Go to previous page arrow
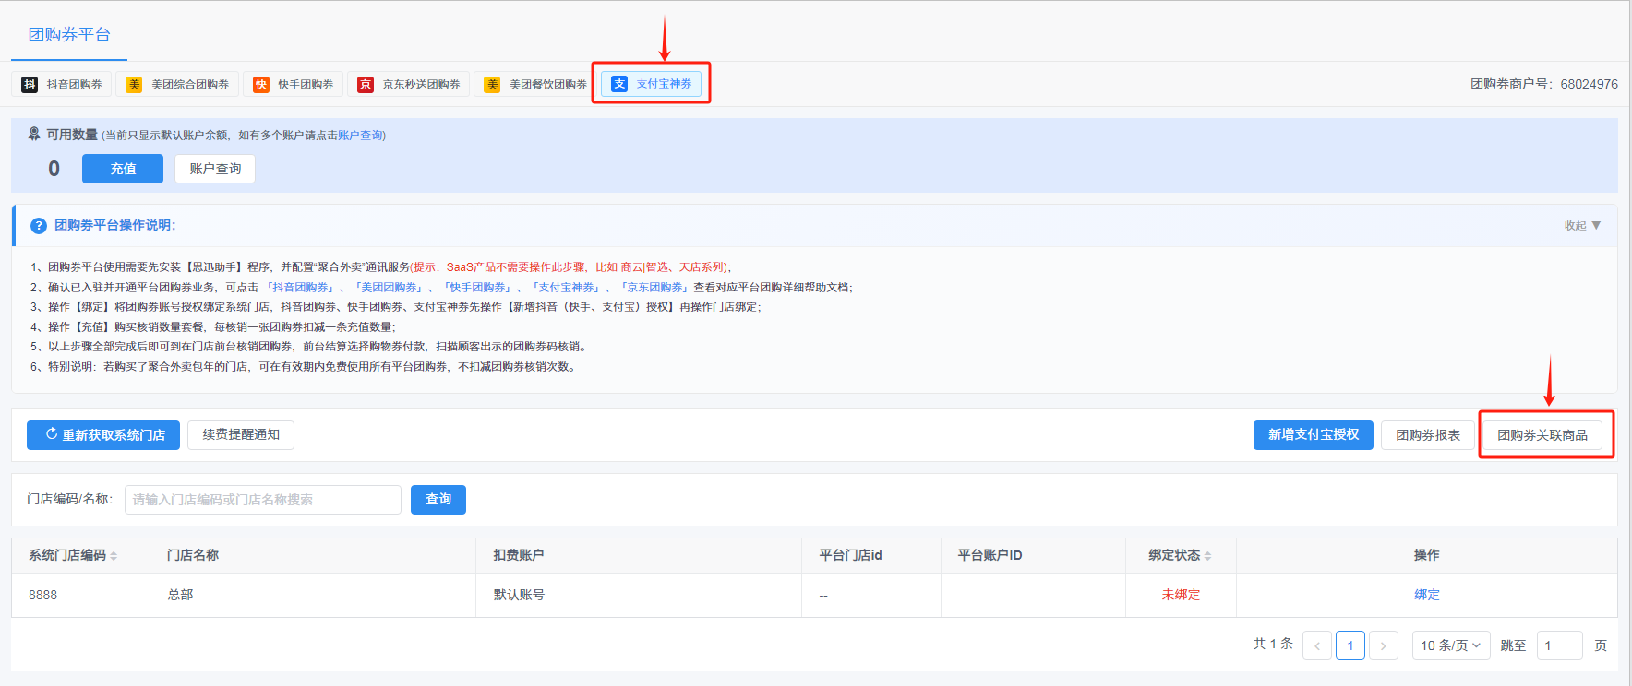The image size is (1632, 686). (1317, 645)
